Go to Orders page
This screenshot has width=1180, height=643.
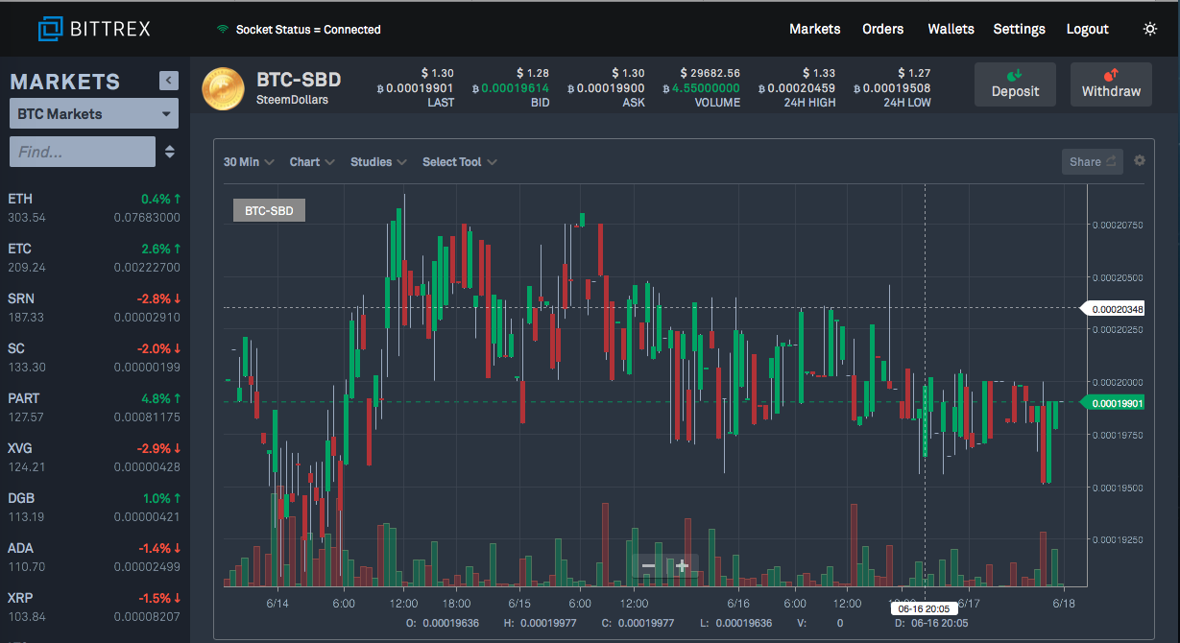tap(882, 29)
